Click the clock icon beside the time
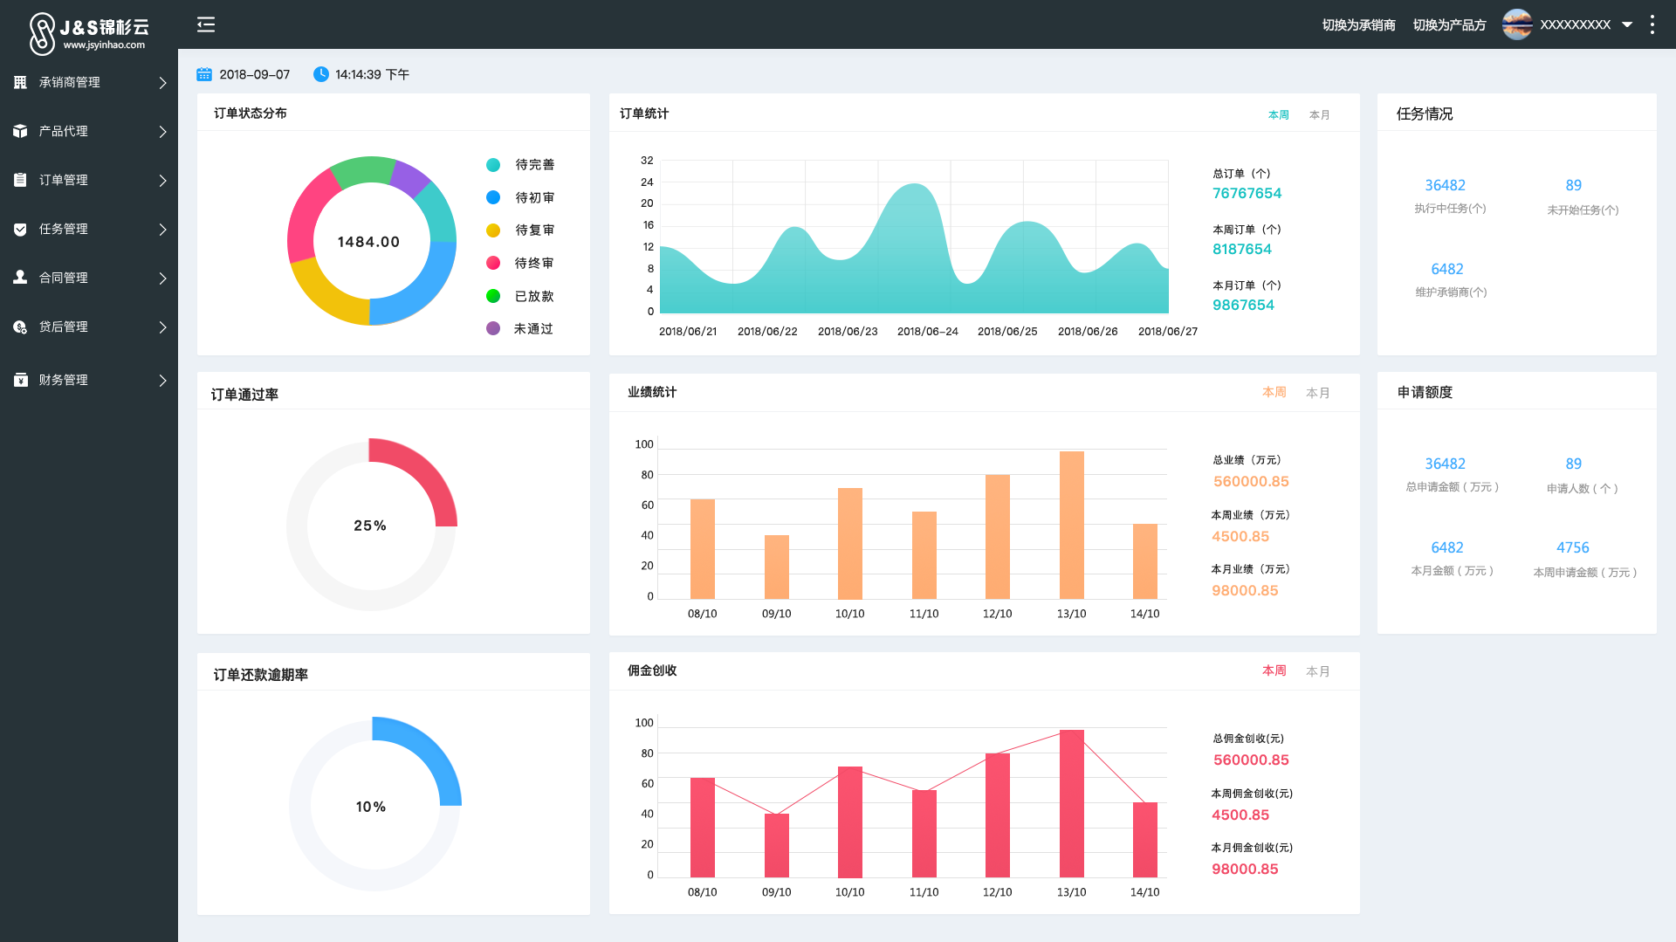This screenshot has width=1676, height=942. click(x=320, y=74)
